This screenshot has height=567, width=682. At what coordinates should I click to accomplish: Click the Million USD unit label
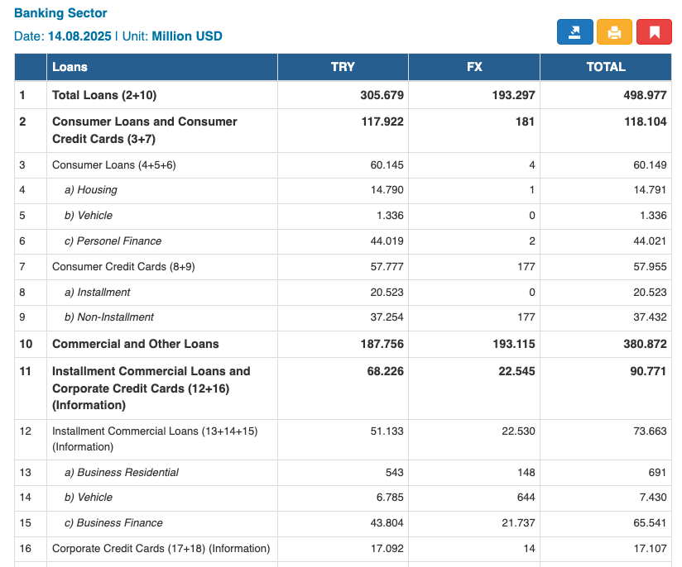[187, 36]
